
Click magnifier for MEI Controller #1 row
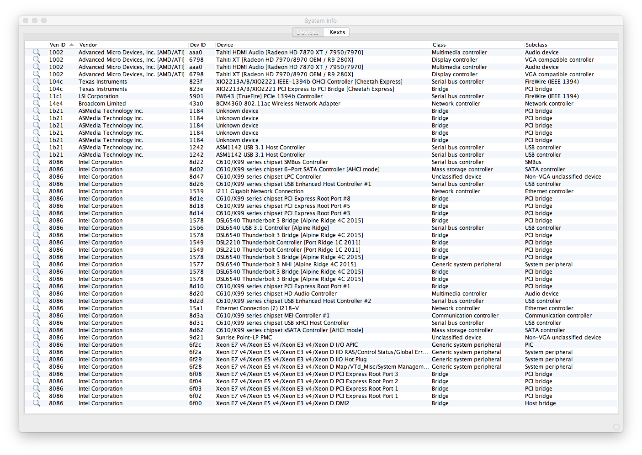(36, 316)
